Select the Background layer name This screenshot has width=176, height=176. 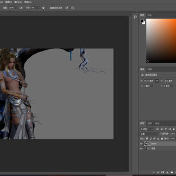click(153, 149)
